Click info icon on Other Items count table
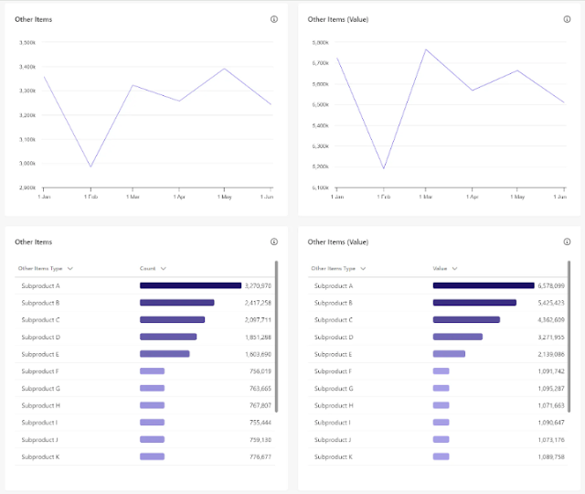 pyautogui.click(x=274, y=242)
